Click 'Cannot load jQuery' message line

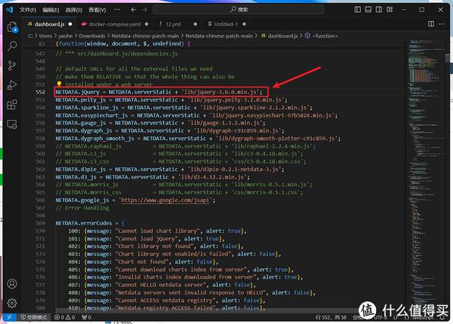coord(146,239)
